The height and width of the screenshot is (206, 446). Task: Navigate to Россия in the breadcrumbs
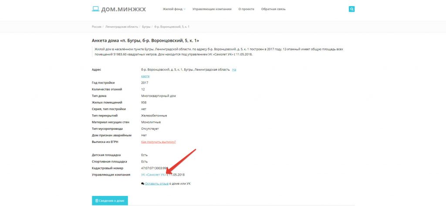point(96,27)
